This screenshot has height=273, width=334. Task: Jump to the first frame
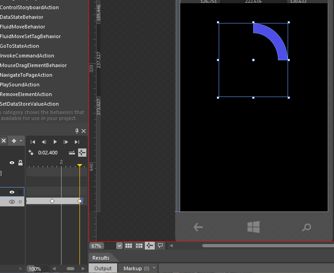pos(33,142)
